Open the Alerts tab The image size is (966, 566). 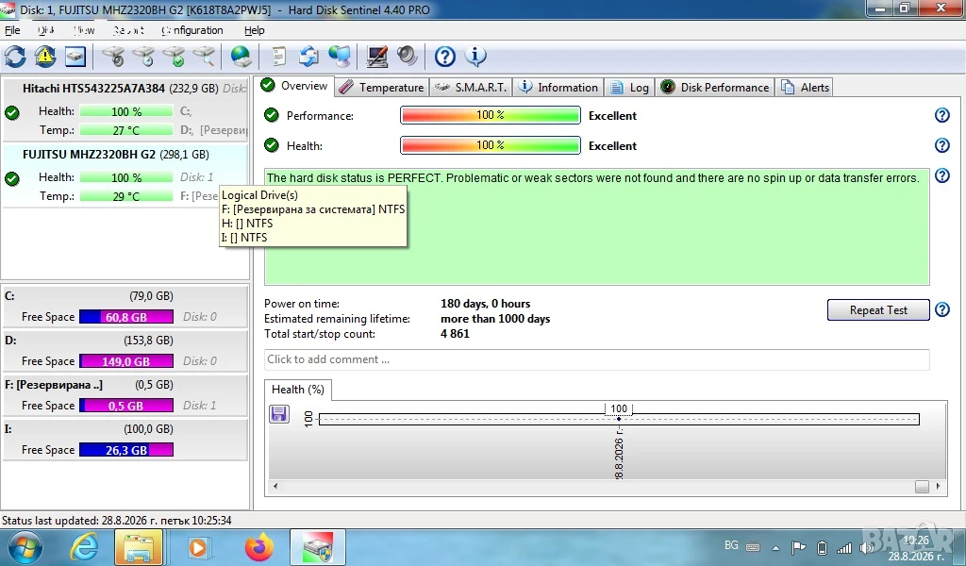pos(806,88)
